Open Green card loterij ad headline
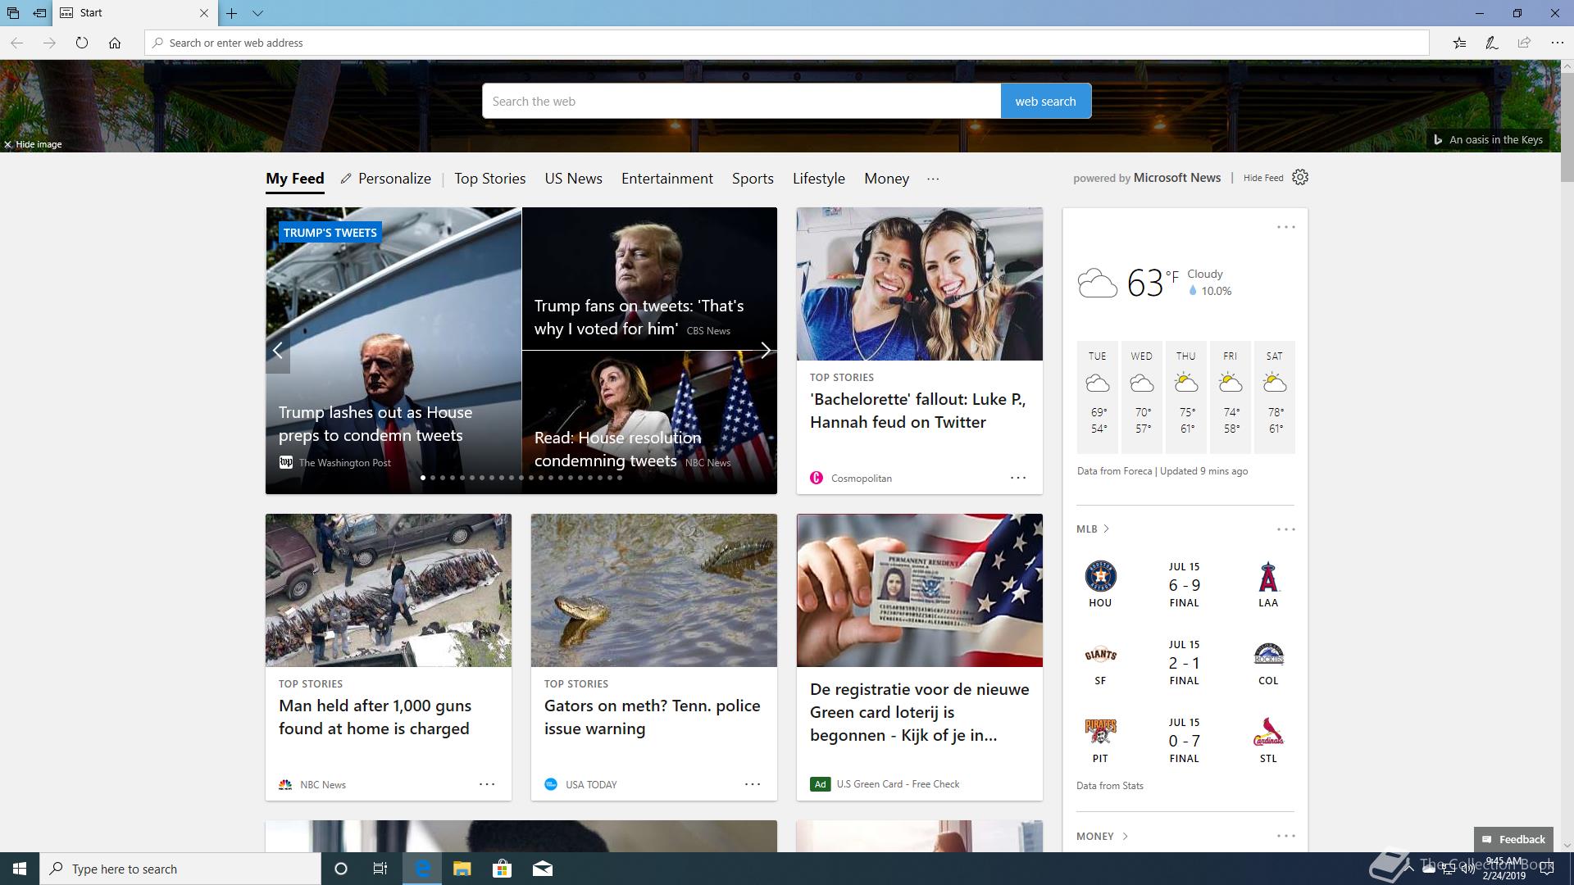Viewport: 1574px width, 885px height. coord(919,712)
